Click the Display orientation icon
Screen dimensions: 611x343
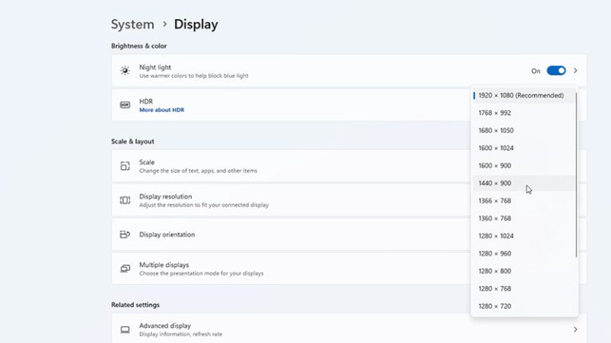(125, 234)
